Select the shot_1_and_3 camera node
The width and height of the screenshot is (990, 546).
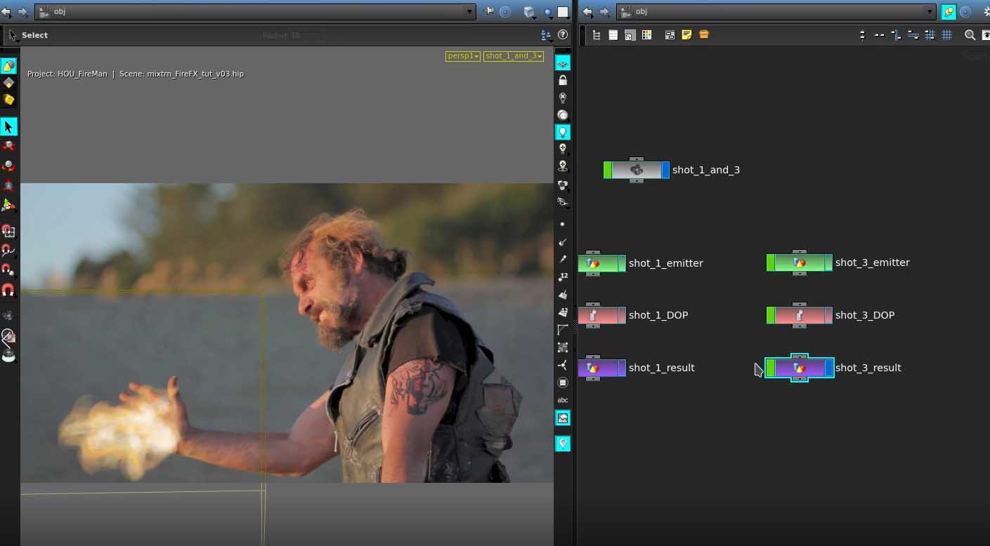[x=637, y=170]
